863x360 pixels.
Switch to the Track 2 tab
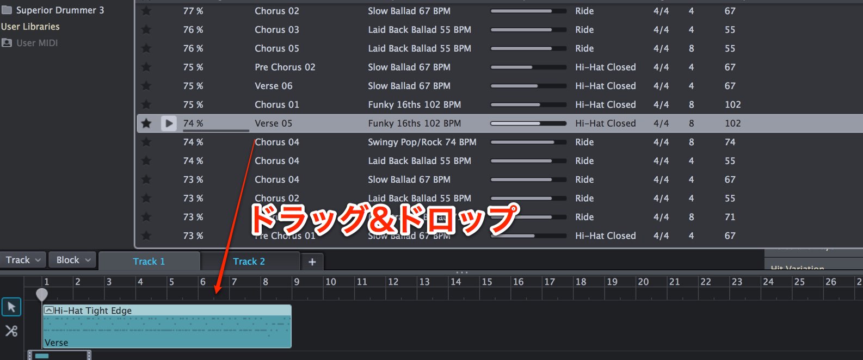249,262
